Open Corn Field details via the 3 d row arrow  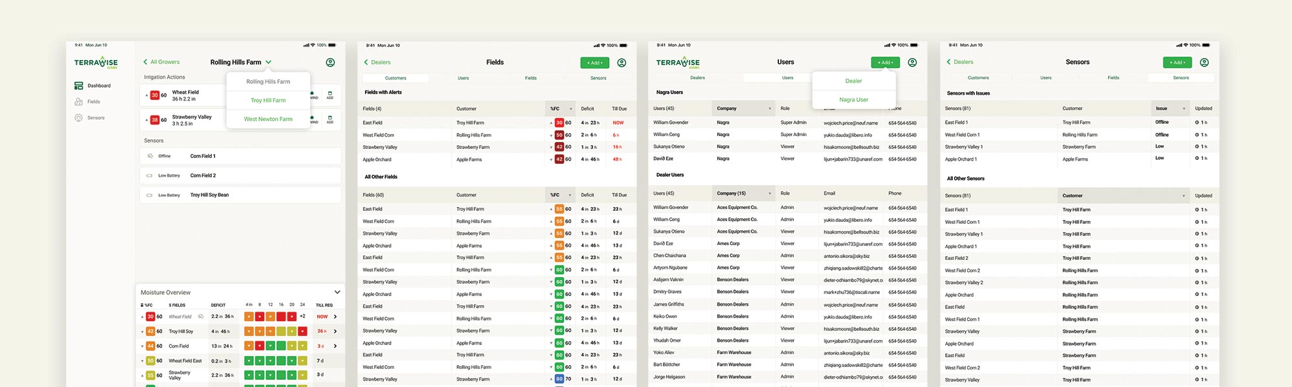[335, 346]
